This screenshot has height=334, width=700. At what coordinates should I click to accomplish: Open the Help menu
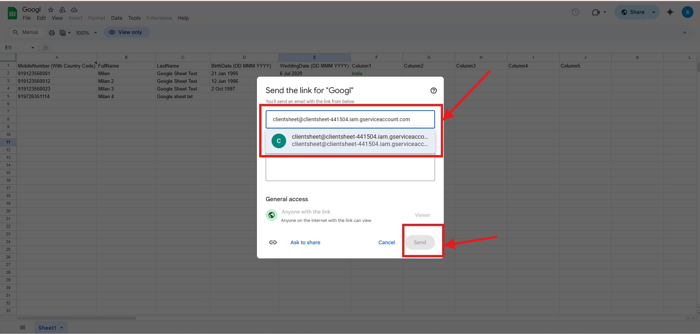tap(183, 18)
